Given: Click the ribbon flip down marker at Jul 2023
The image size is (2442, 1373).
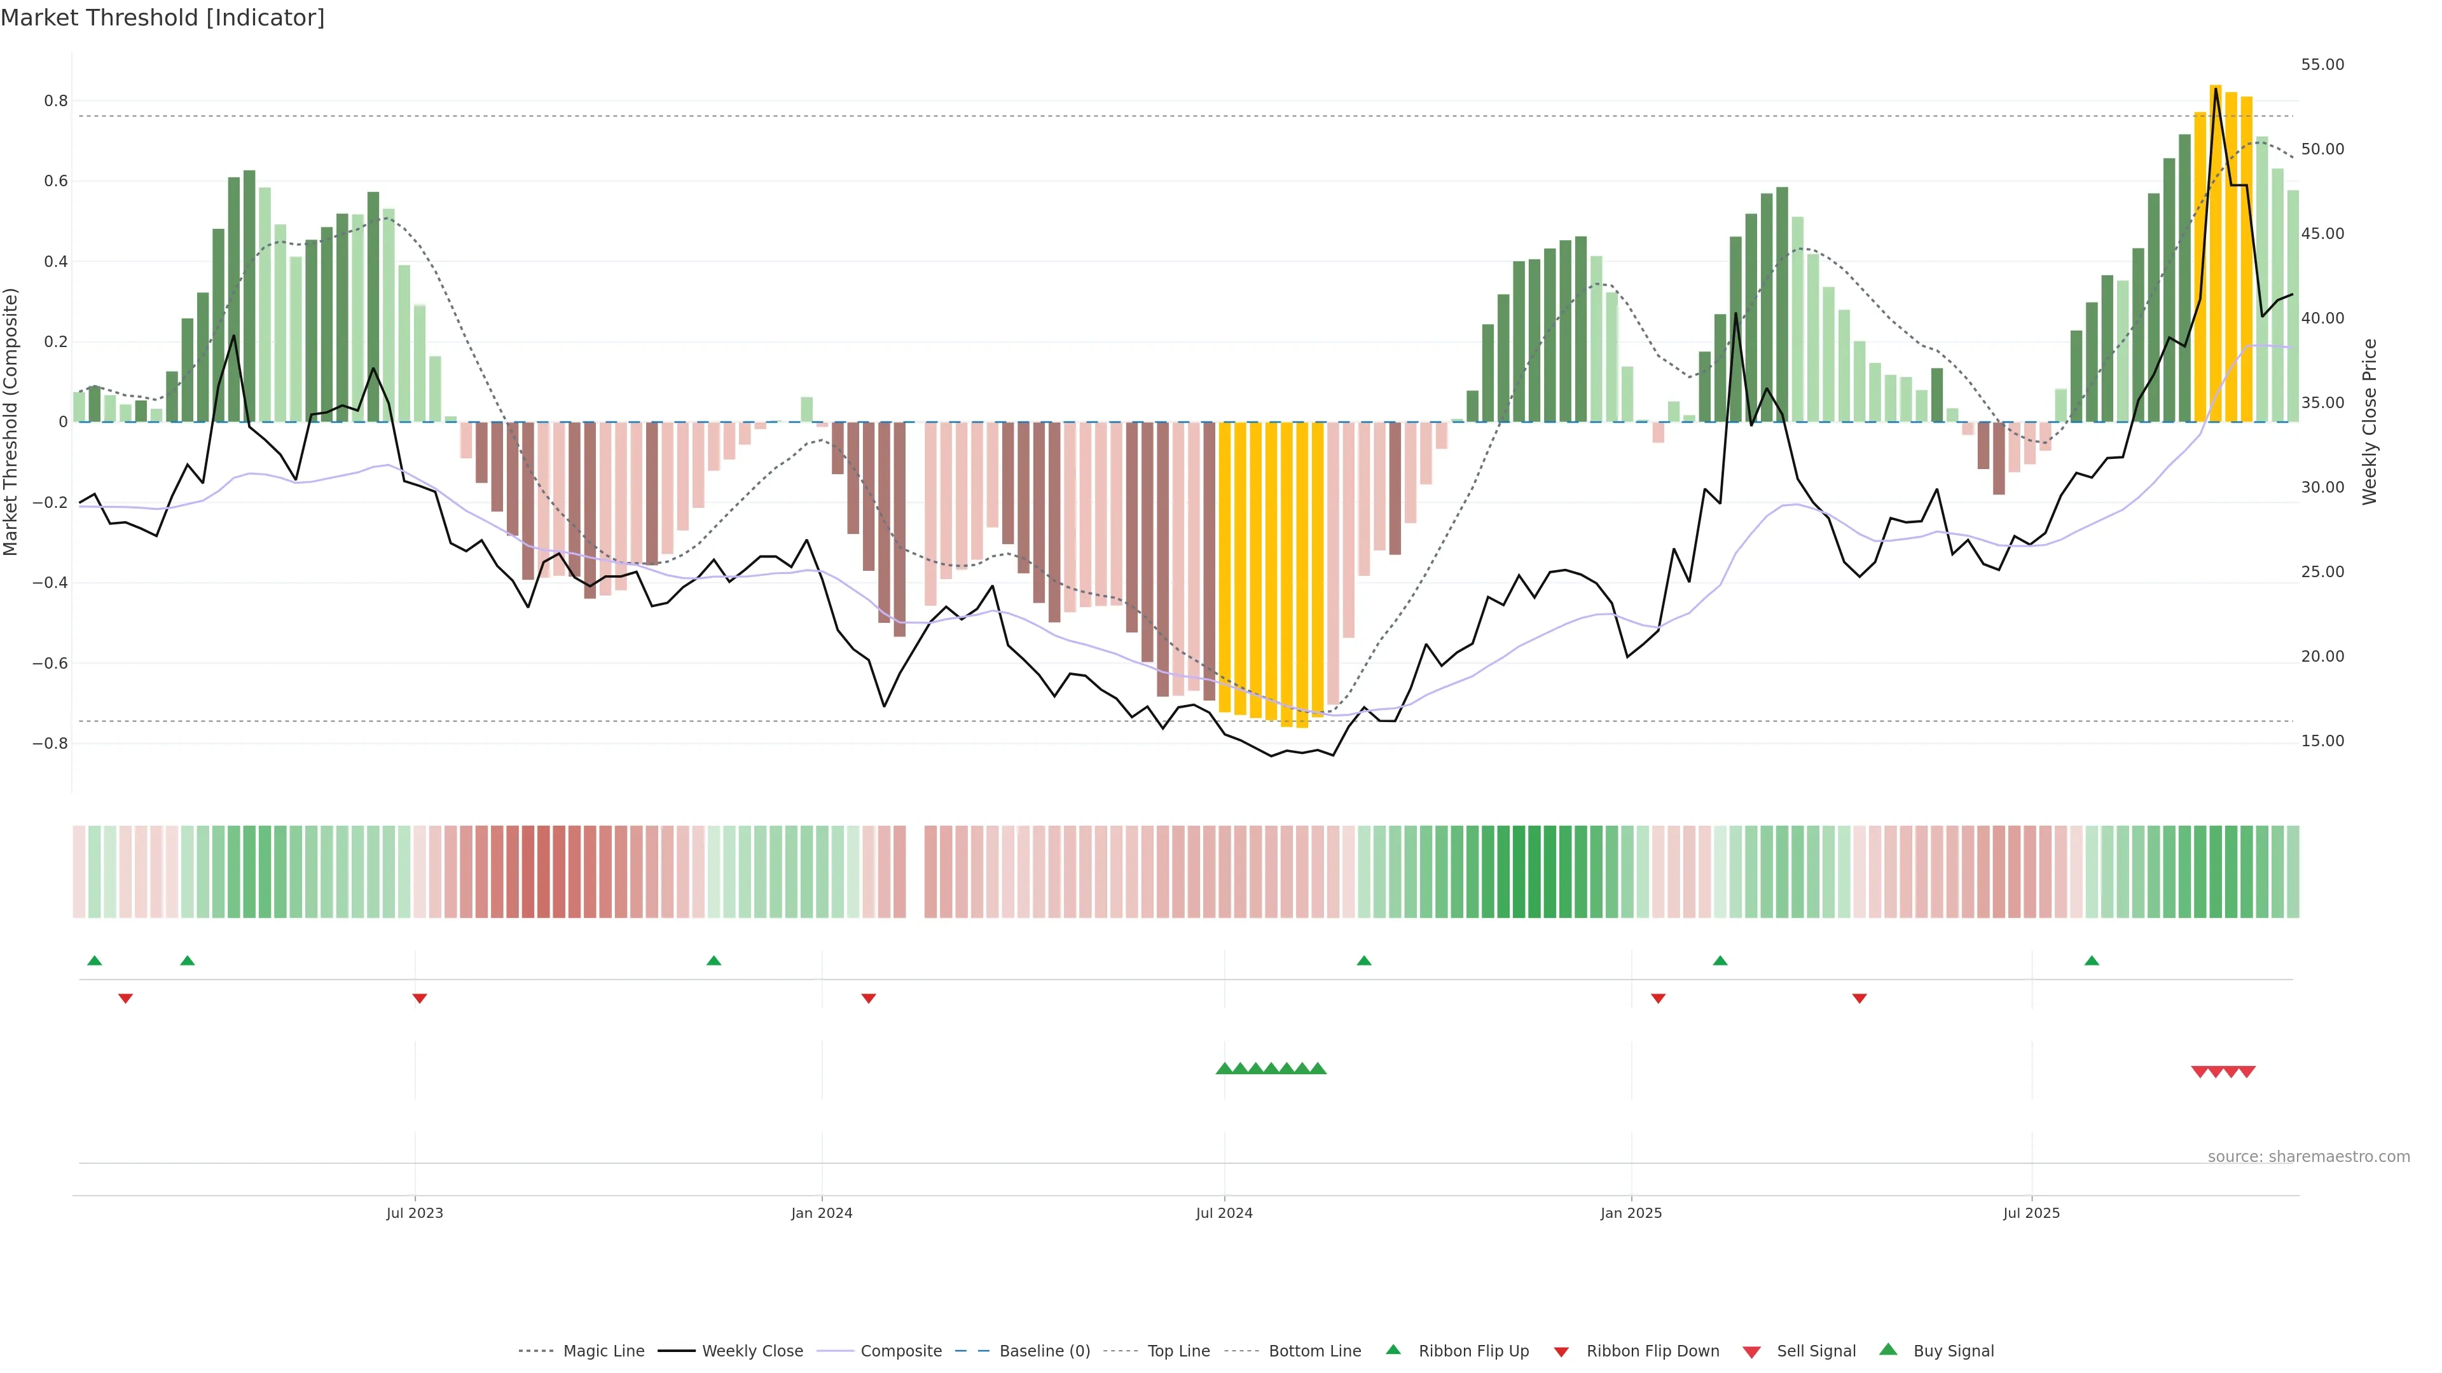Looking at the screenshot, I should [x=420, y=998].
